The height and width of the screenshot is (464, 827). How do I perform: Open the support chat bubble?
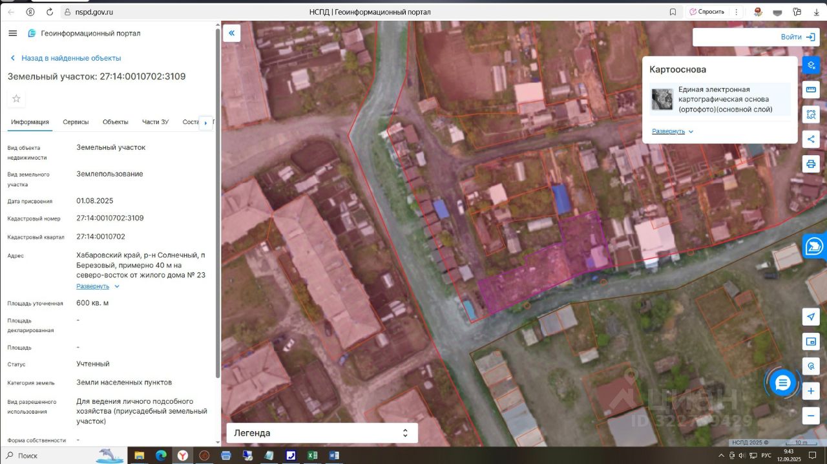[x=782, y=383]
